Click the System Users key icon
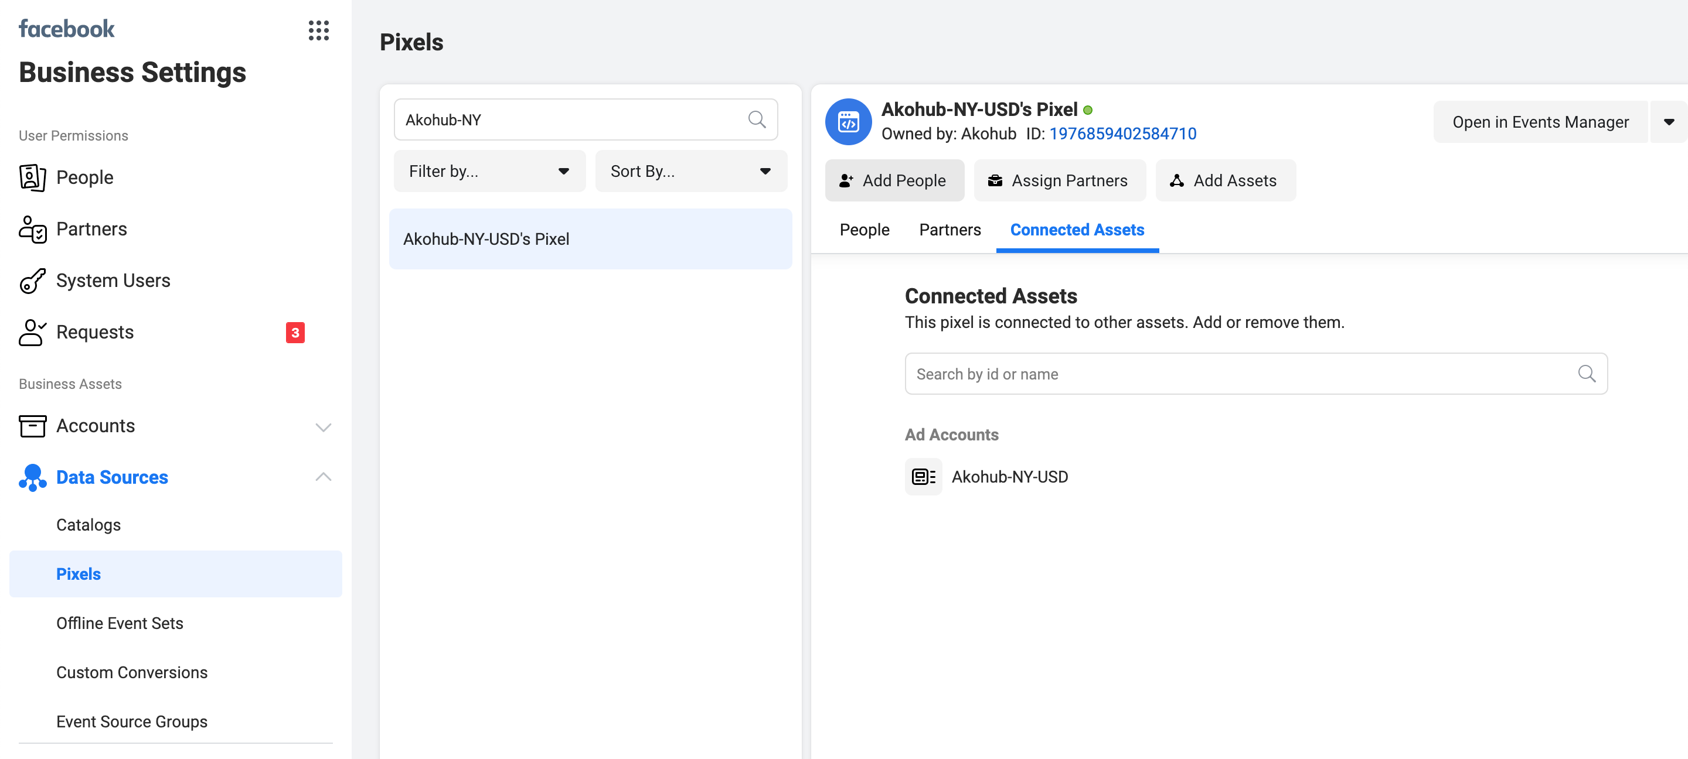The width and height of the screenshot is (1688, 759). click(32, 281)
